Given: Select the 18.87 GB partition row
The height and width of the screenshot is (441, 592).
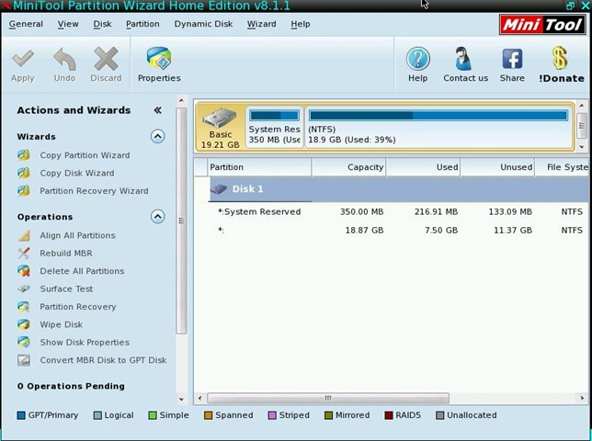Looking at the screenshot, I should [391, 230].
